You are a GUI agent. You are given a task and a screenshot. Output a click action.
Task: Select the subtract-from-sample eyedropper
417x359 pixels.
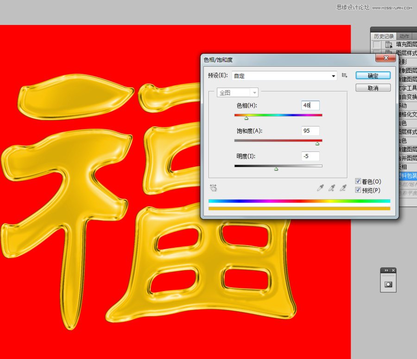pos(343,187)
